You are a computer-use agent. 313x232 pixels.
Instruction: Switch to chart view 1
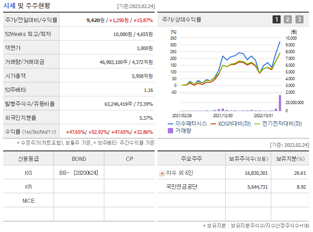point(277,19)
